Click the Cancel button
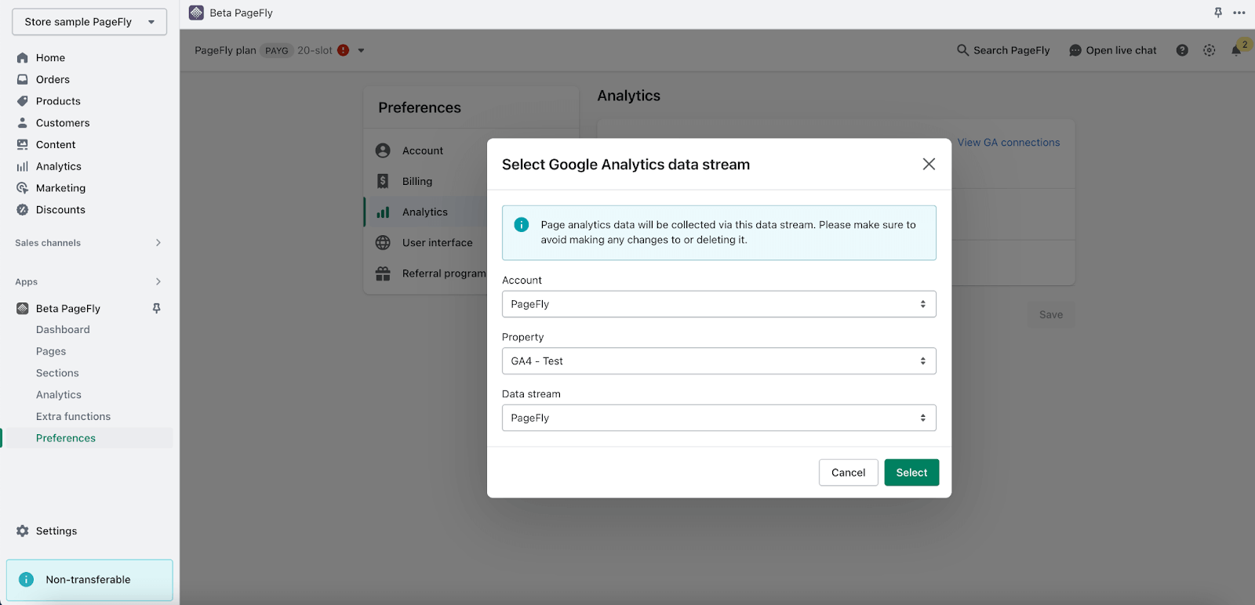 tap(848, 473)
